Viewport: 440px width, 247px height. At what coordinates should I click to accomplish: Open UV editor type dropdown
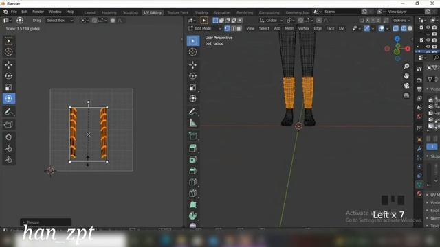[7, 21]
